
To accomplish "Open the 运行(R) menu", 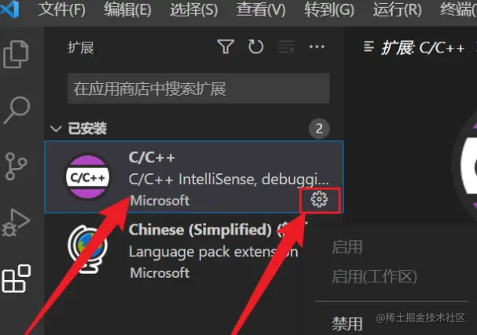I will pyautogui.click(x=398, y=9).
